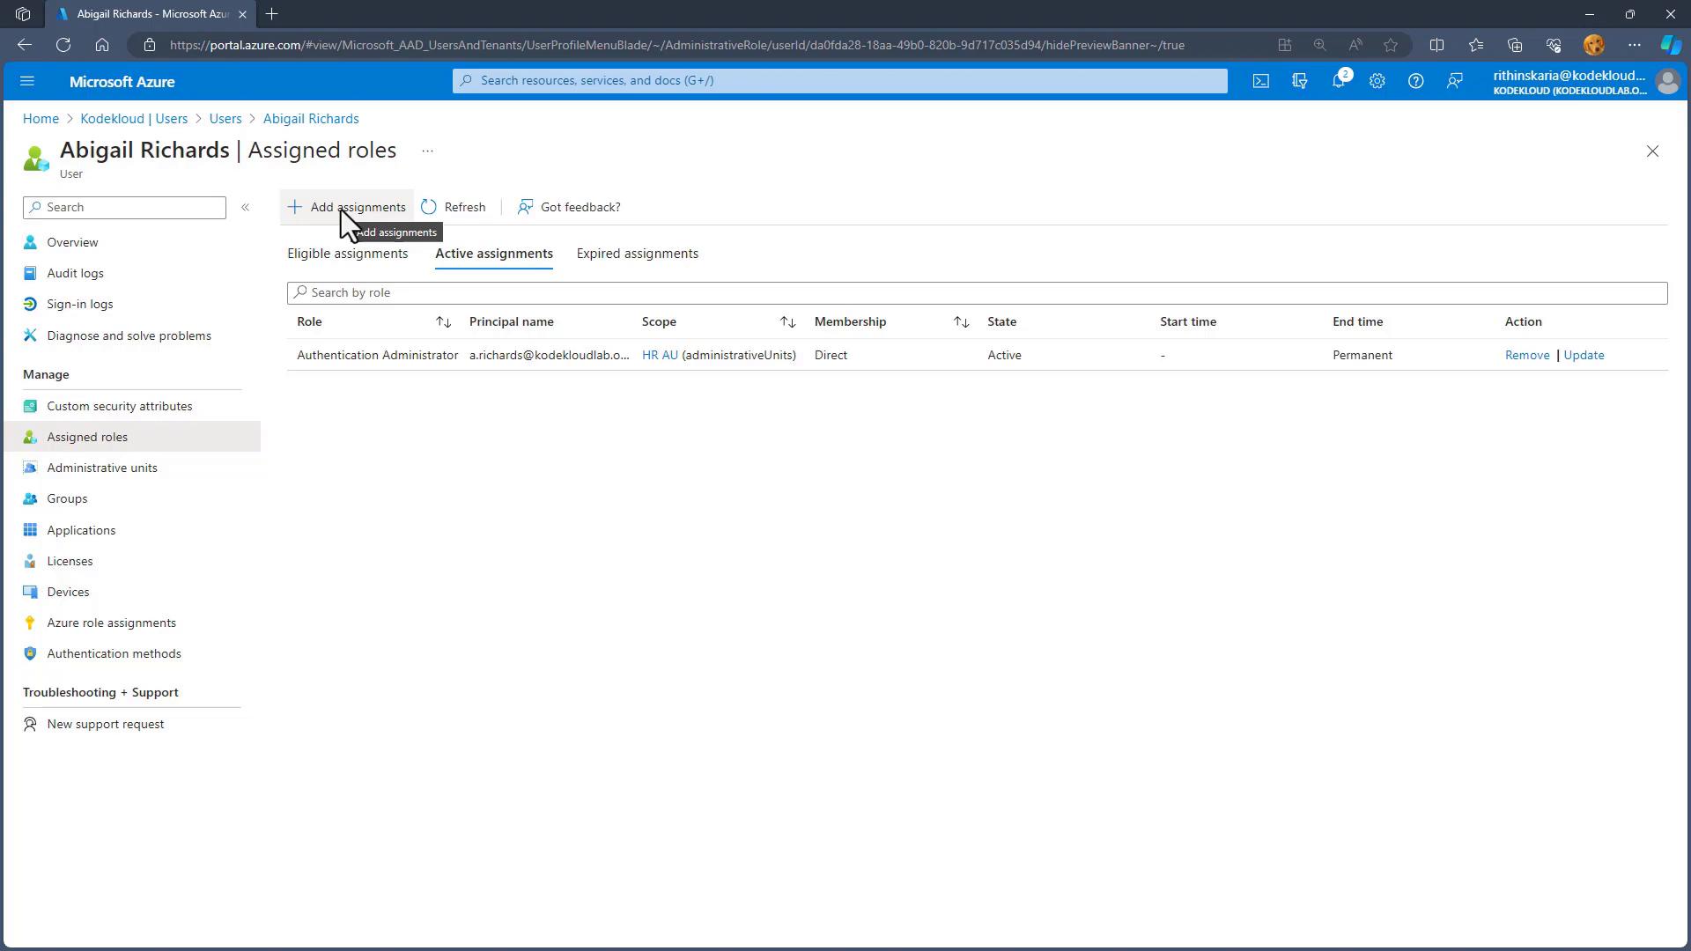Open the portal settings gear icon
This screenshot has height=951, width=1691.
[1377, 81]
